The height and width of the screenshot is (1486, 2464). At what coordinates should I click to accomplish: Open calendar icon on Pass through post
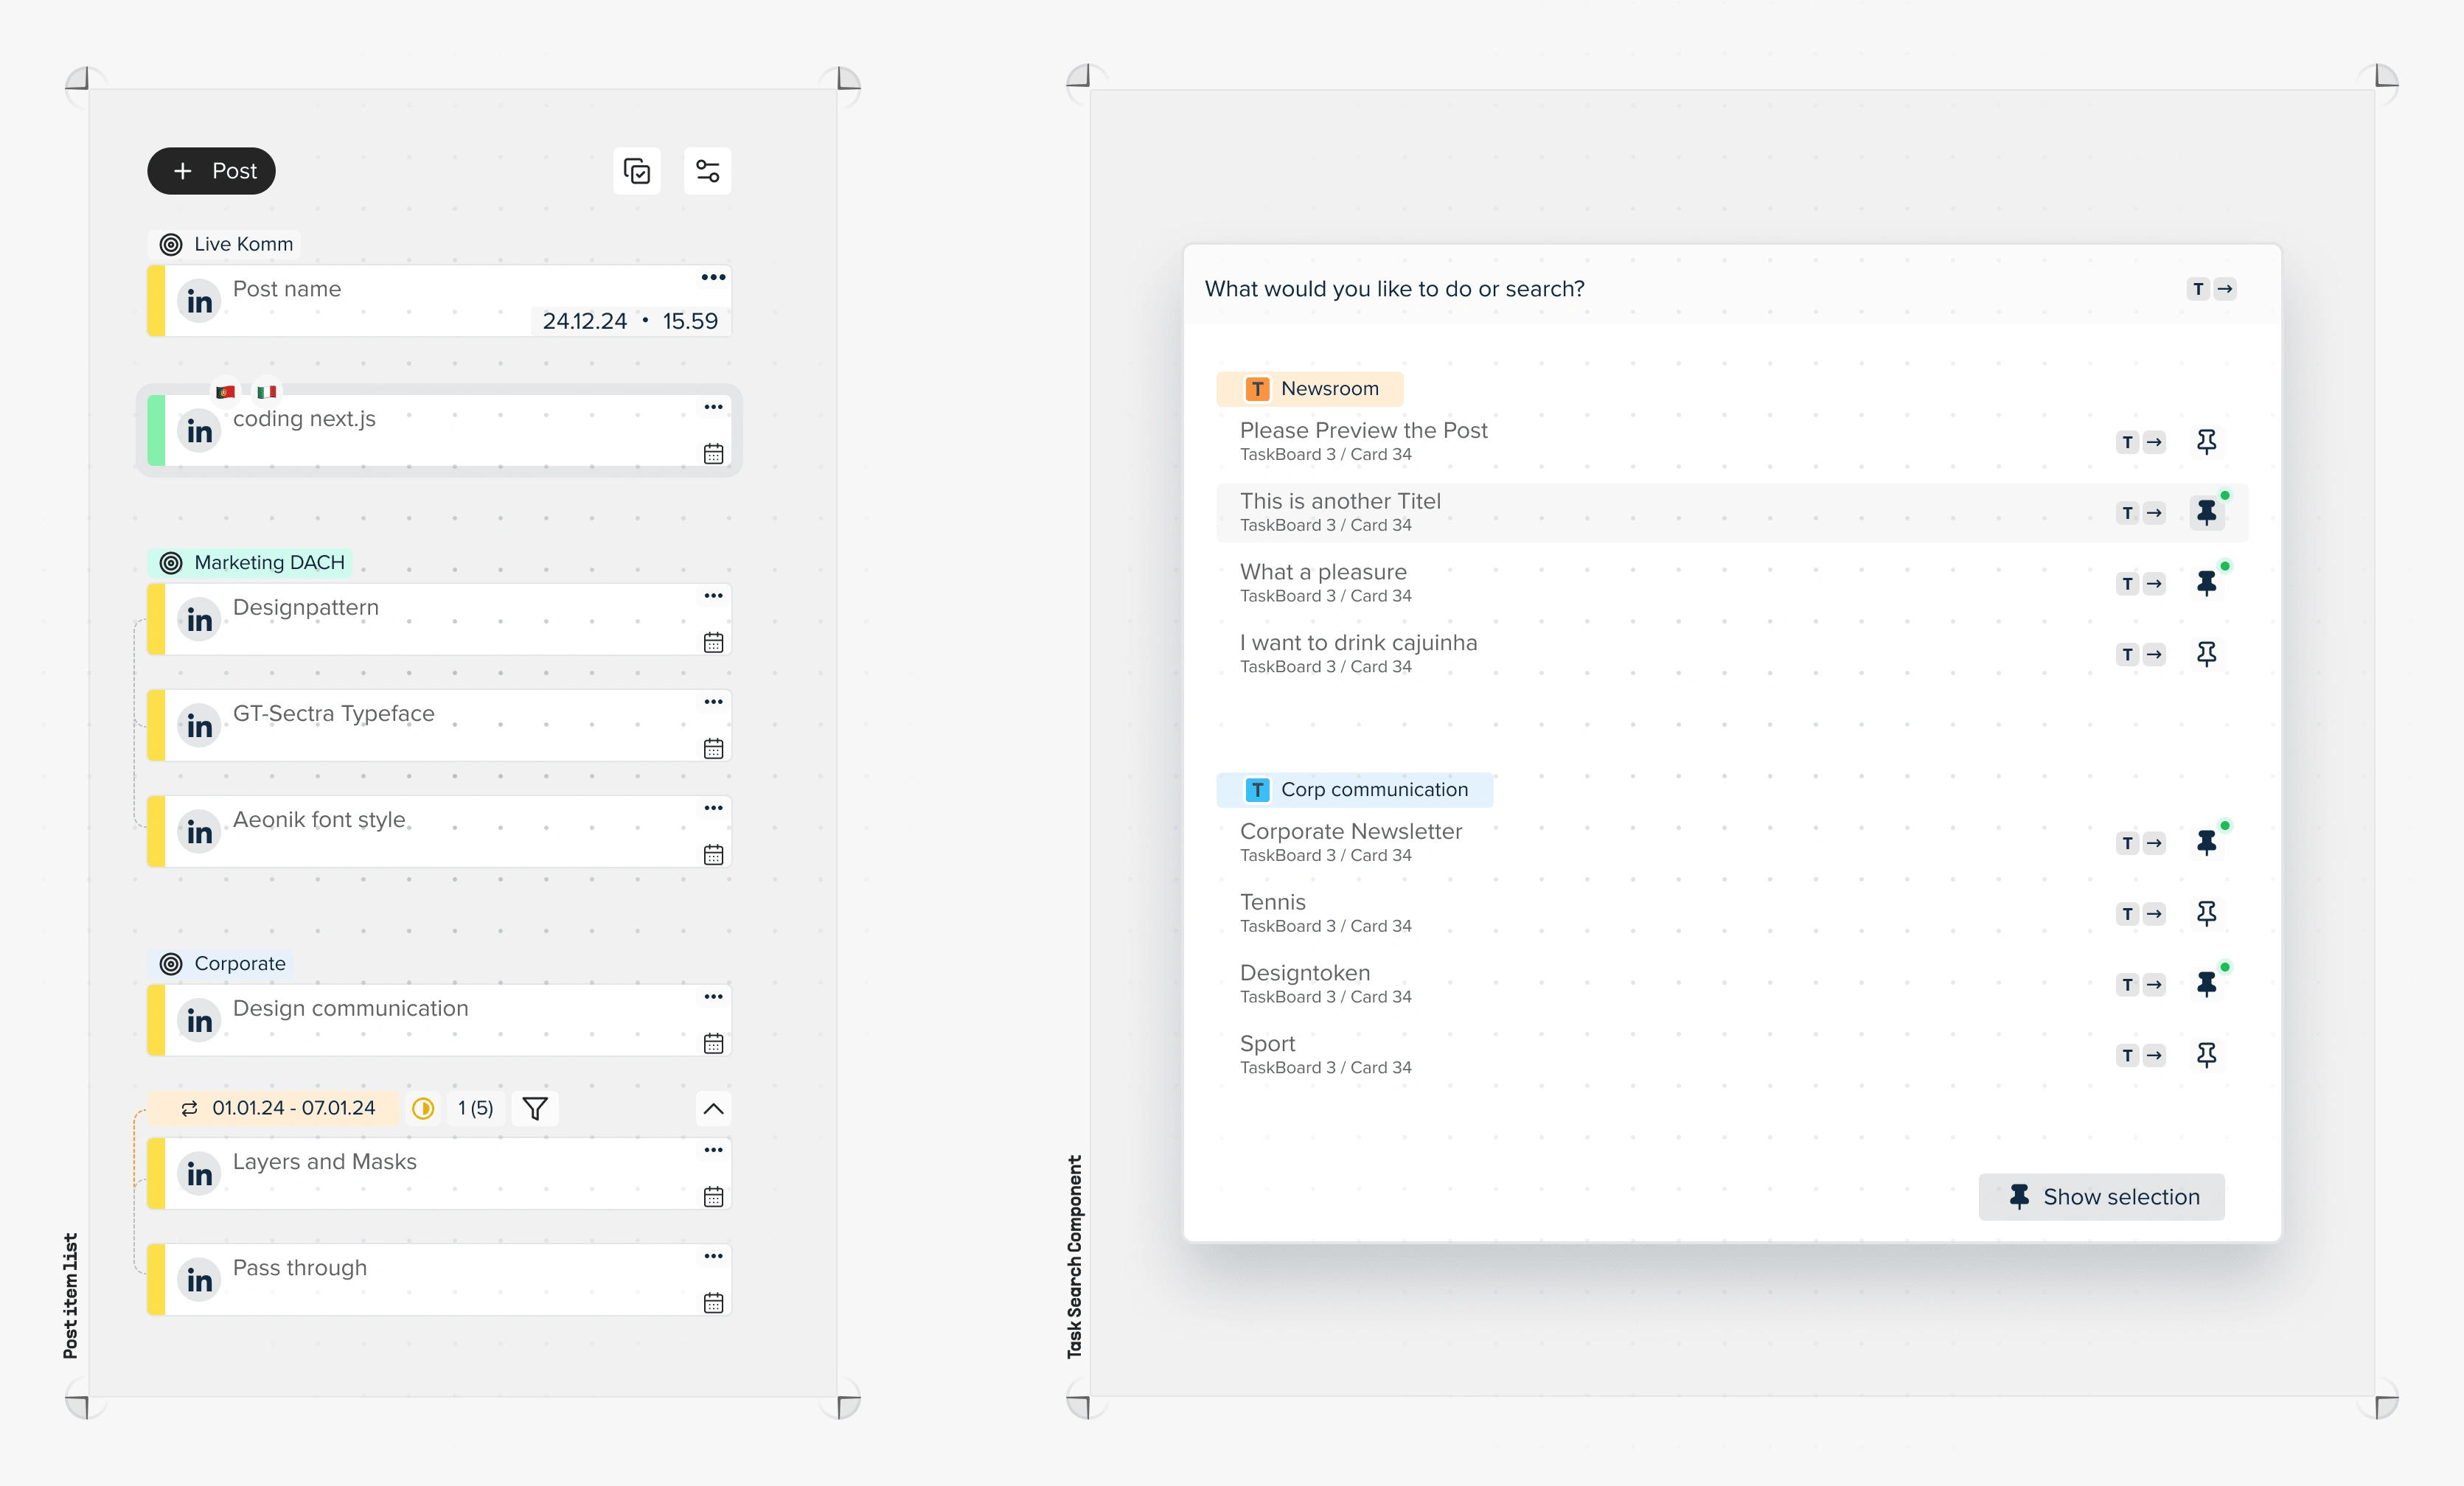pyautogui.click(x=713, y=1302)
